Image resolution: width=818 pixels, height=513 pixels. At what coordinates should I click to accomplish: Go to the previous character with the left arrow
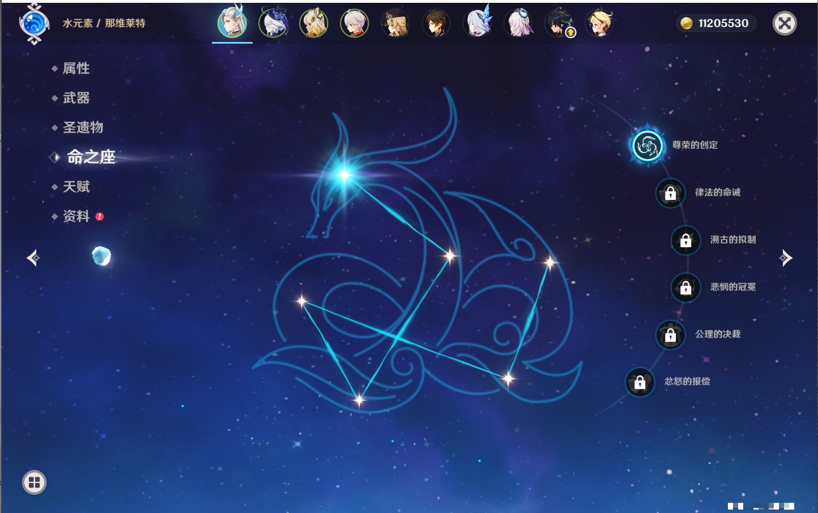33,258
